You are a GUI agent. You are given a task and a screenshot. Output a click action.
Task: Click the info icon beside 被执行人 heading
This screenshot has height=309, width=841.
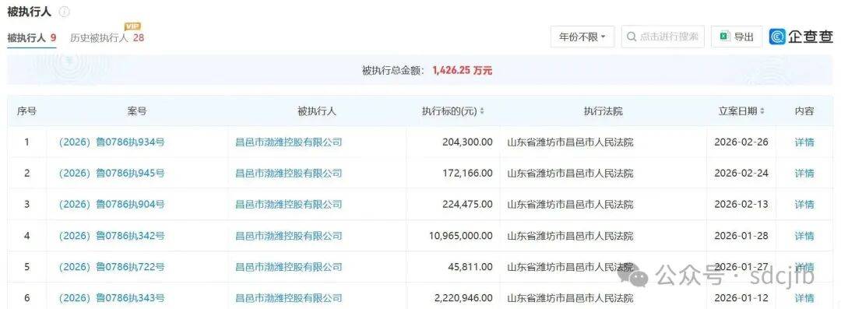coord(65,11)
